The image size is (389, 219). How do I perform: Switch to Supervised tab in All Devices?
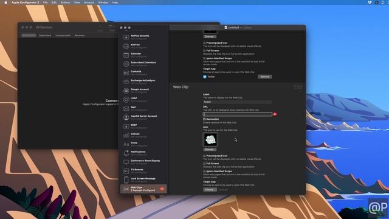[x=45, y=35]
